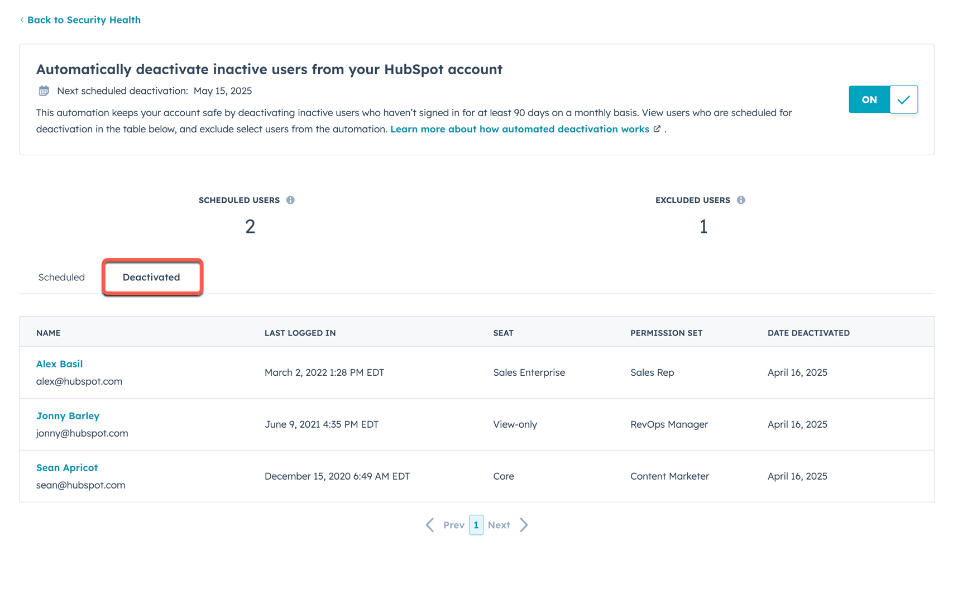
Task: Navigate back via Back to Security Health
Action: 84,20
